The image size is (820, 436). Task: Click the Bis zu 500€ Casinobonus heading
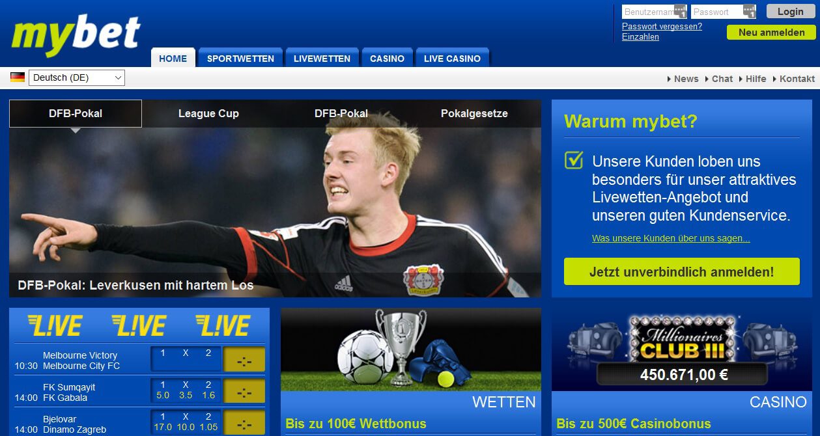[x=633, y=424]
